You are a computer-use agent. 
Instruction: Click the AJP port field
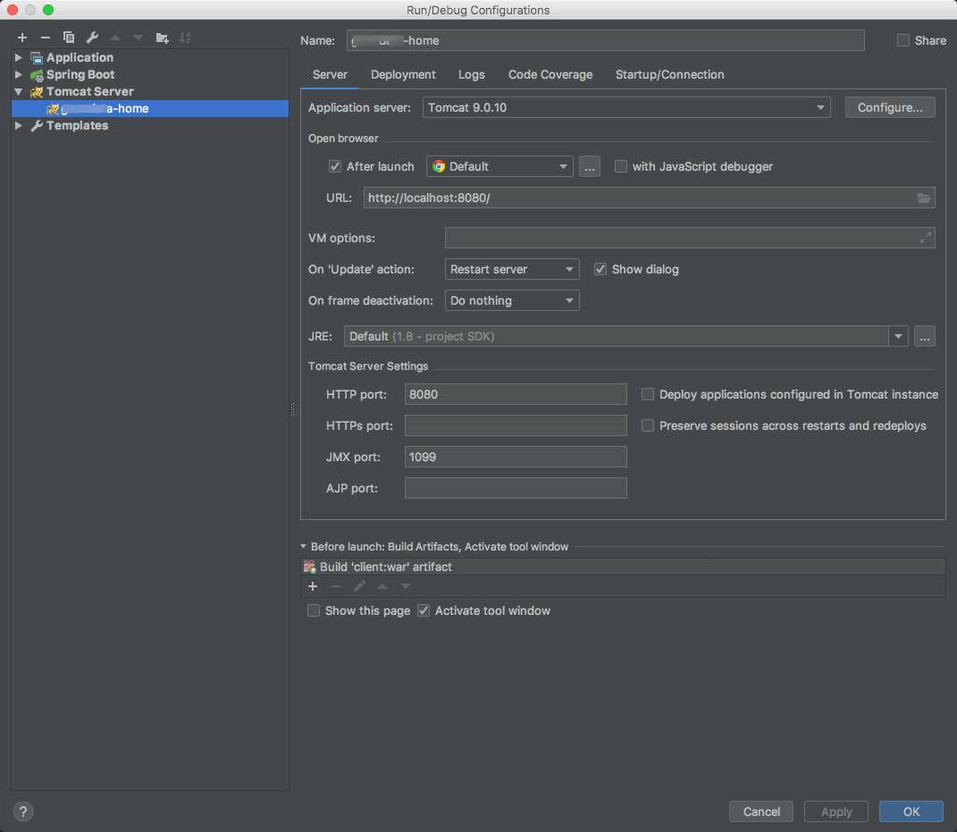pos(515,488)
